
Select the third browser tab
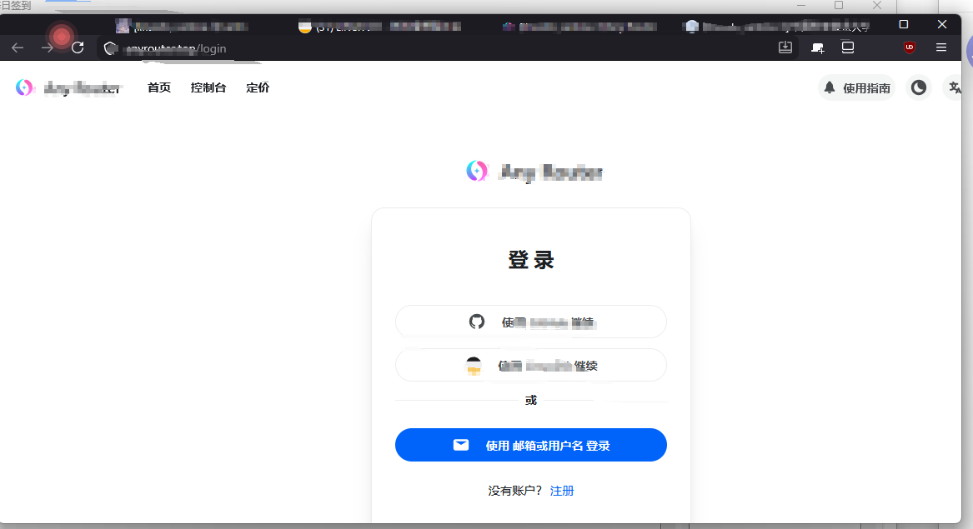[579, 26]
